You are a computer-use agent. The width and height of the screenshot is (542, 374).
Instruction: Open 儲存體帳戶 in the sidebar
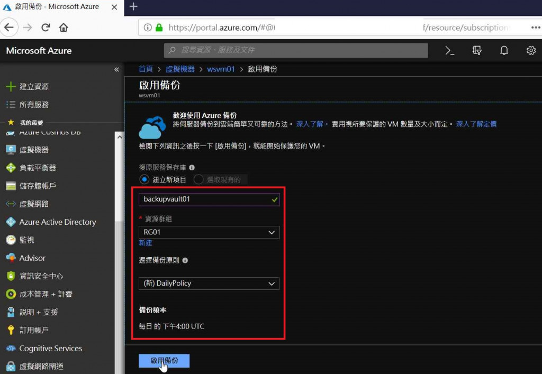tap(38, 186)
